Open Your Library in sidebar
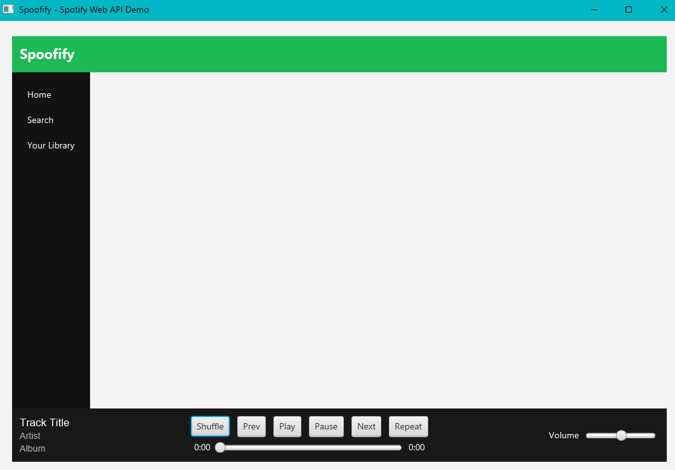The height and width of the screenshot is (470, 675). [51, 145]
